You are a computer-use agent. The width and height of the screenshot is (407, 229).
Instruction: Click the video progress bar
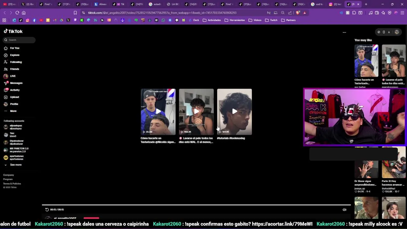[196, 205]
